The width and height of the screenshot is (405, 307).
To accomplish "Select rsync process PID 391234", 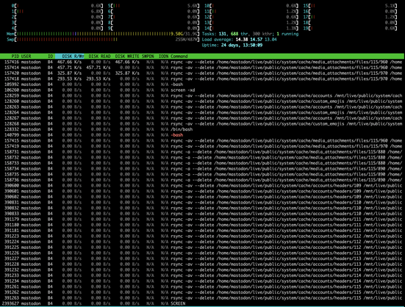I will [x=203, y=281].
